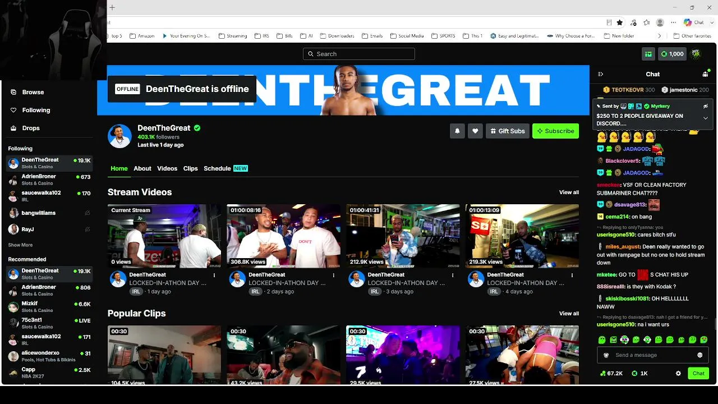The height and width of the screenshot is (404, 718).
Task: Open options menu for the 4 days ago video
Action: 572,276
